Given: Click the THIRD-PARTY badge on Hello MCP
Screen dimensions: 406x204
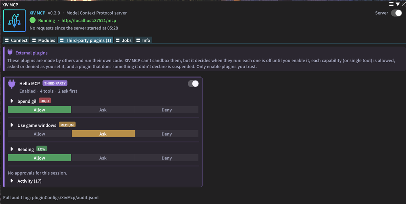Looking at the screenshot, I should [55, 83].
